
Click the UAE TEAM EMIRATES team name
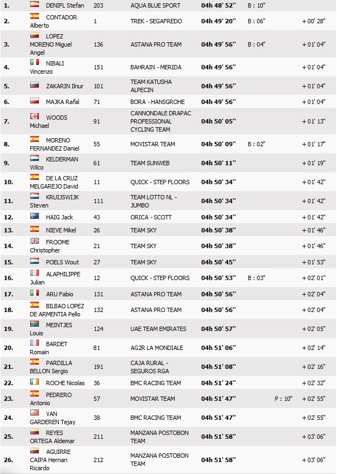pos(158,329)
